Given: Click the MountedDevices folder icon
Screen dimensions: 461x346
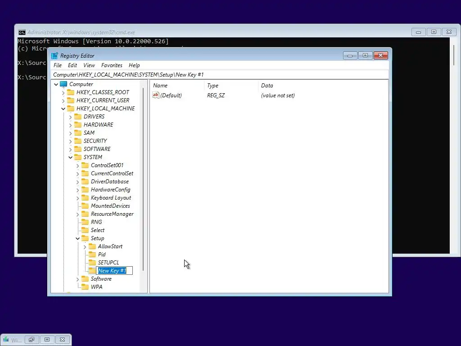Looking at the screenshot, I should pos(85,205).
